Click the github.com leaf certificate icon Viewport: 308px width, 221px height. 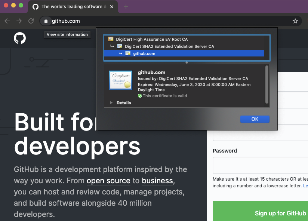tap(128, 53)
